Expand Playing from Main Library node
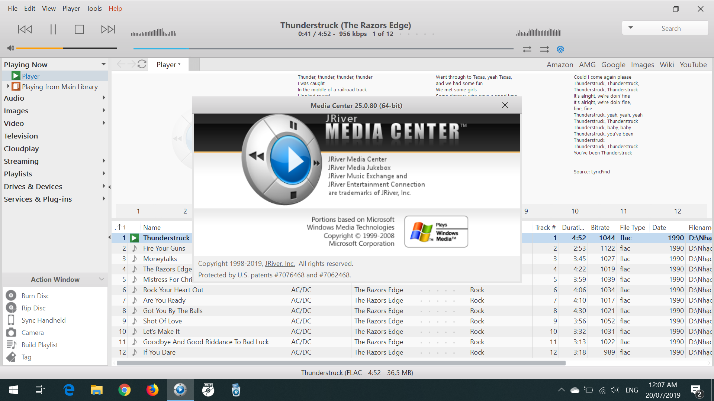The image size is (714, 401). click(8, 86)
